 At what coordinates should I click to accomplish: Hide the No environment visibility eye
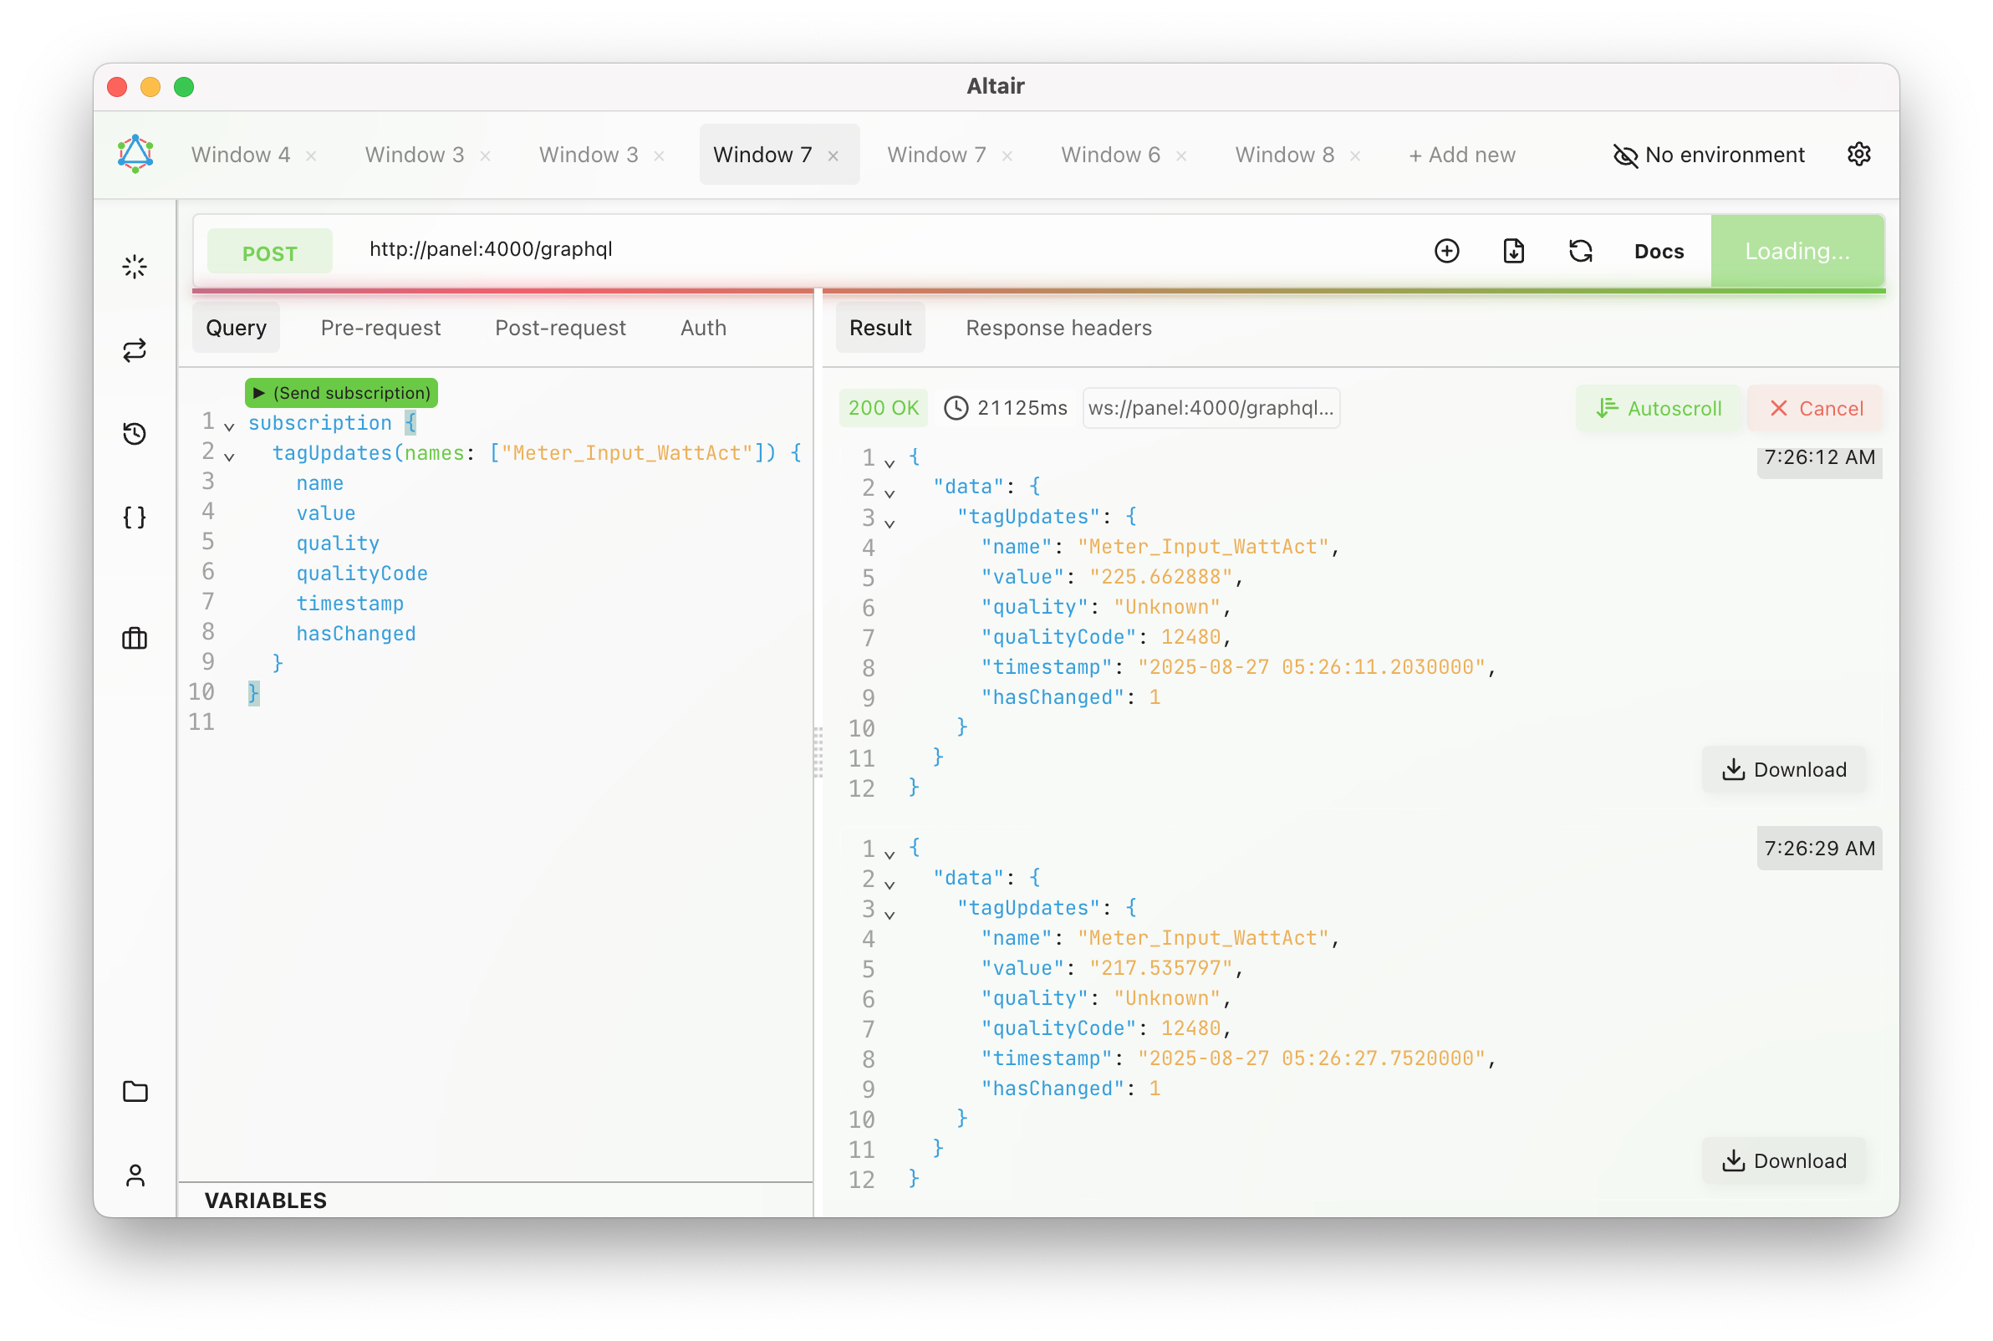pyautogui.click(x=1625, y=155)
